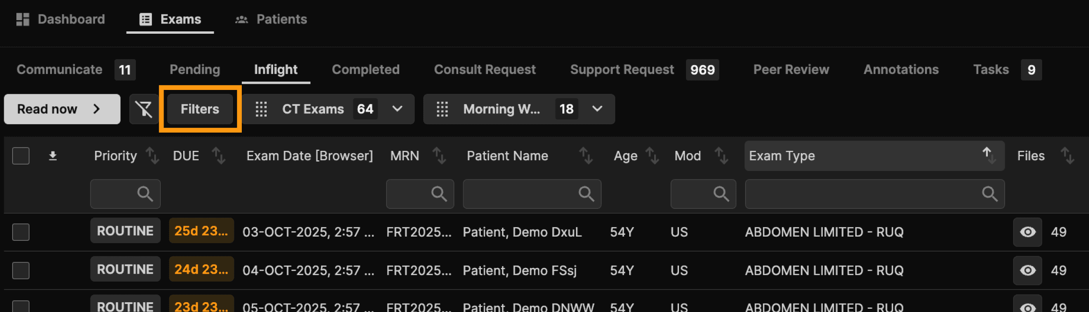Sort by MRN column arrows

[439, 156]
